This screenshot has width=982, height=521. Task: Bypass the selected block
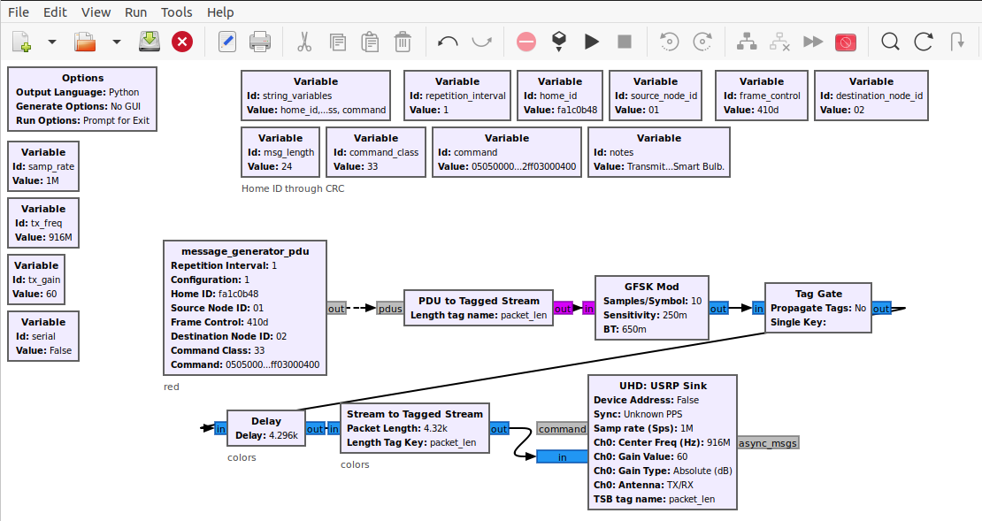pyautogui.click(x=813, y=42)
